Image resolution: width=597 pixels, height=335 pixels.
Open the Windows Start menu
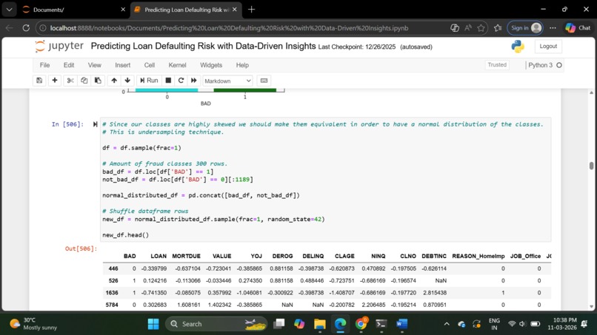153,324
